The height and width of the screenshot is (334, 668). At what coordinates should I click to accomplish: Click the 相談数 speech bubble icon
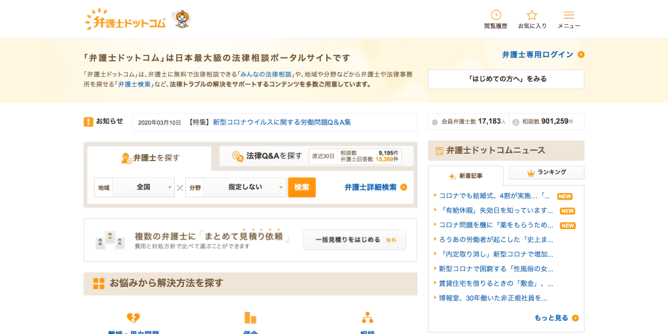click(x=516, y=122)
